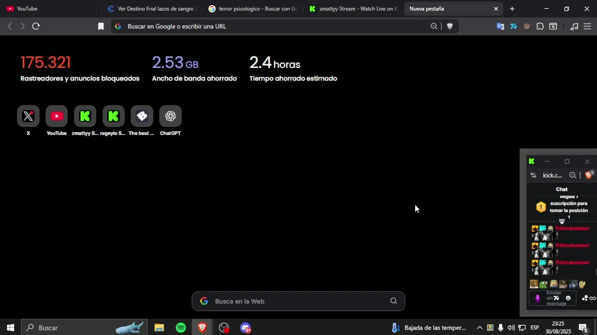Click the first Trikitrakatelas1 username in chat

point(572,228)
